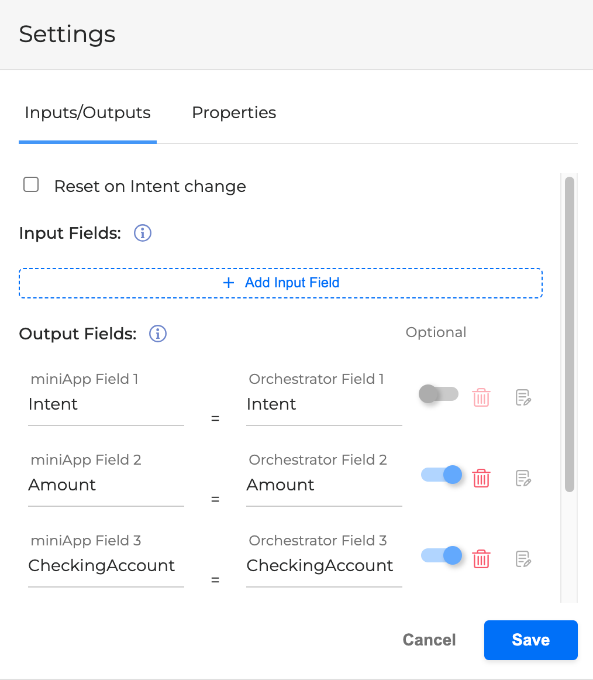
Task: Click the Orchestrator Field 2 Amount input
Action: point(324,485)
